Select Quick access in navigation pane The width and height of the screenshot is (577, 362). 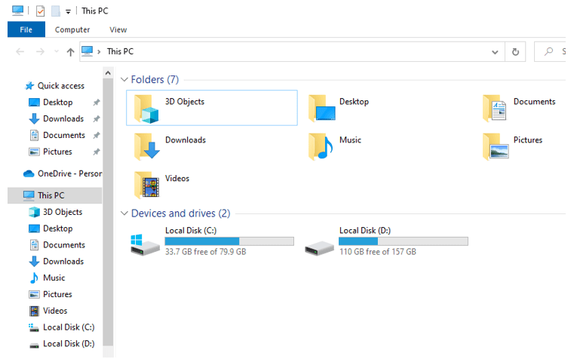pos(60,86)
